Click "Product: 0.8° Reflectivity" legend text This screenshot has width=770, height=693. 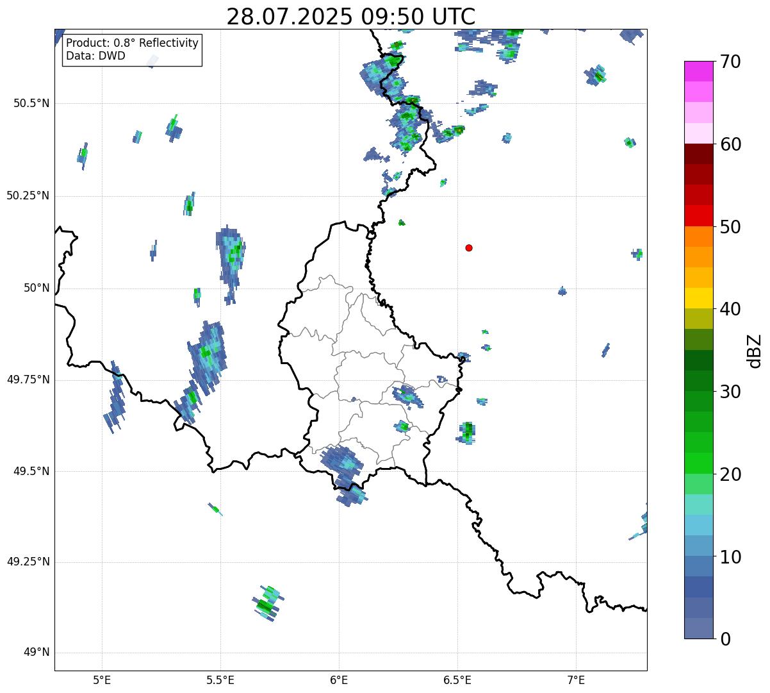133,43
